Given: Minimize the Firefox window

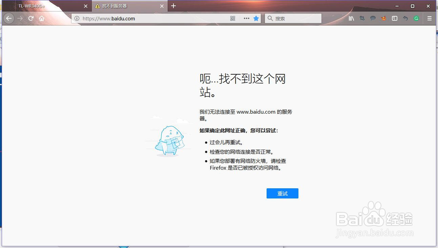Looking at the screenshot, I should (397, 6).
